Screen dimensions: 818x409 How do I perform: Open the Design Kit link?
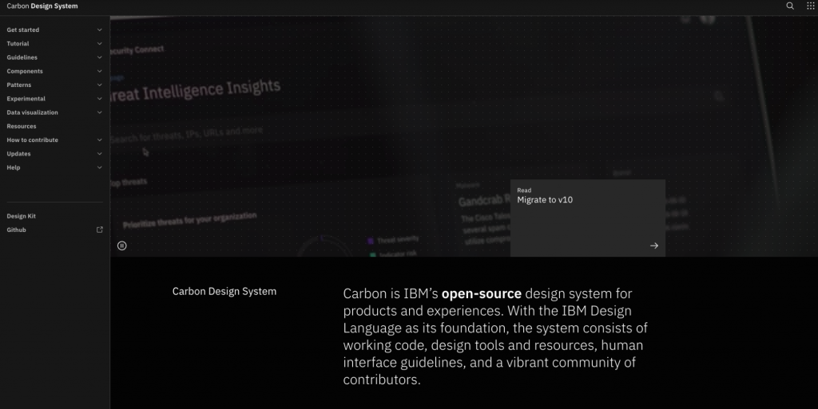click(22, 216)
